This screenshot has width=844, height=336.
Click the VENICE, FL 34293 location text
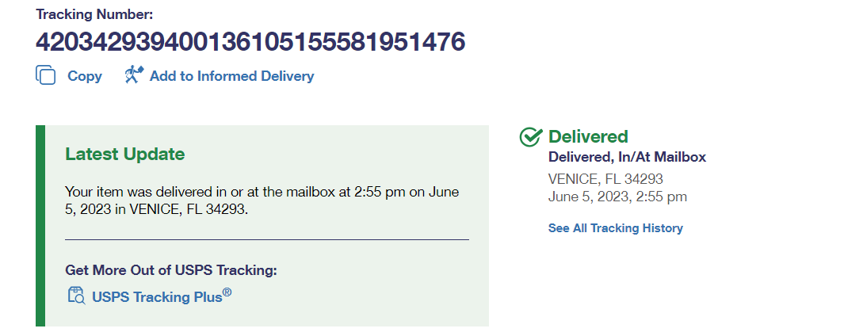tap(605, 179)
